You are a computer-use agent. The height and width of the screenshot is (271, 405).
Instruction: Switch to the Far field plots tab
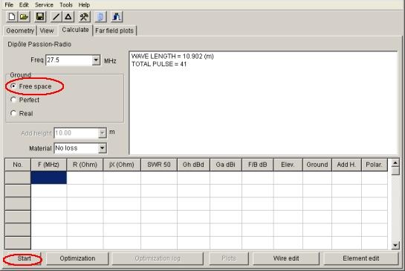(x=114, y=31)
